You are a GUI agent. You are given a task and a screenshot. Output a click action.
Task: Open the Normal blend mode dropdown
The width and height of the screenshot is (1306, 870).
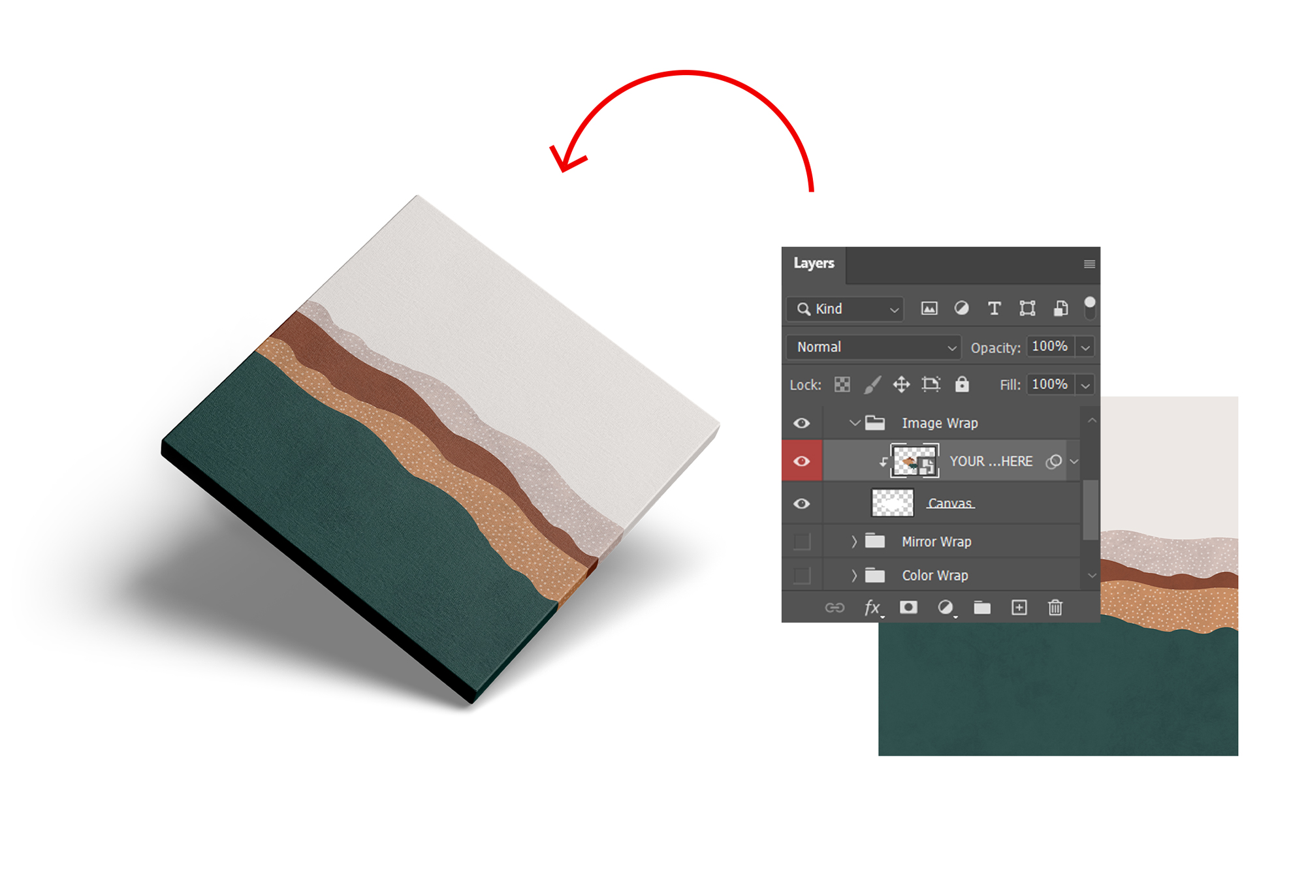874,347
